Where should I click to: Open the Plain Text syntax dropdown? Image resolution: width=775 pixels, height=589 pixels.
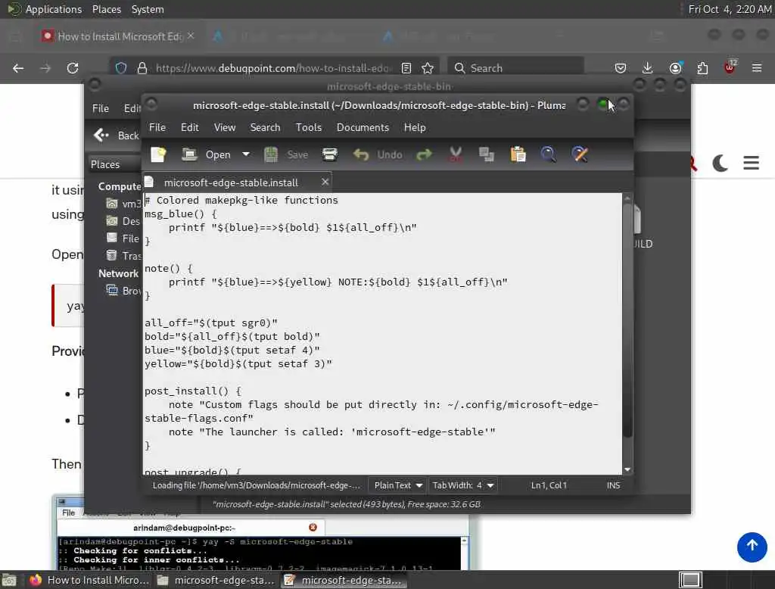398,485
